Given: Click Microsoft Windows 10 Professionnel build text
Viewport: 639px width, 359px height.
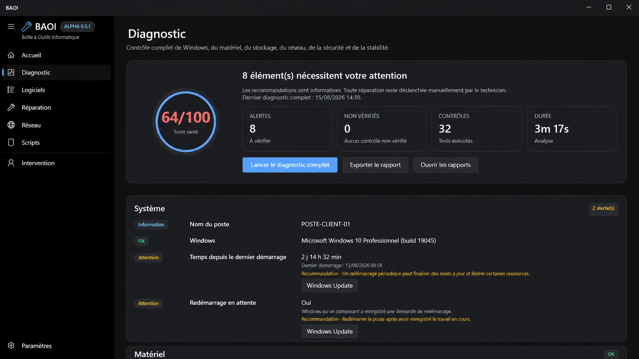Looking at the screenshot, I should click(x=368, y=240).
